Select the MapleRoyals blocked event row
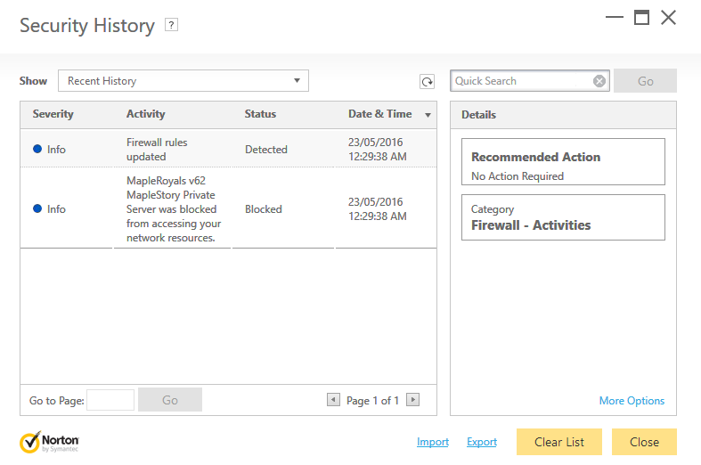This screenshot has width=701, height=465. click(x=228, y=208)
